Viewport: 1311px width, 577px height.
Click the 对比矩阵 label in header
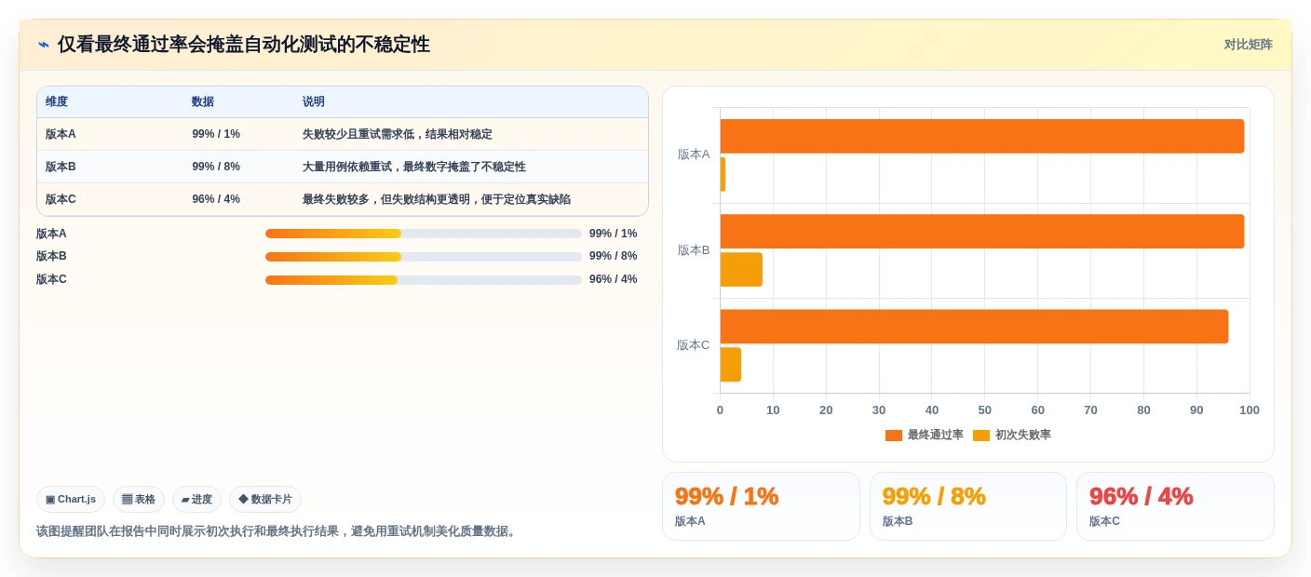click(x=1248, y=45)
